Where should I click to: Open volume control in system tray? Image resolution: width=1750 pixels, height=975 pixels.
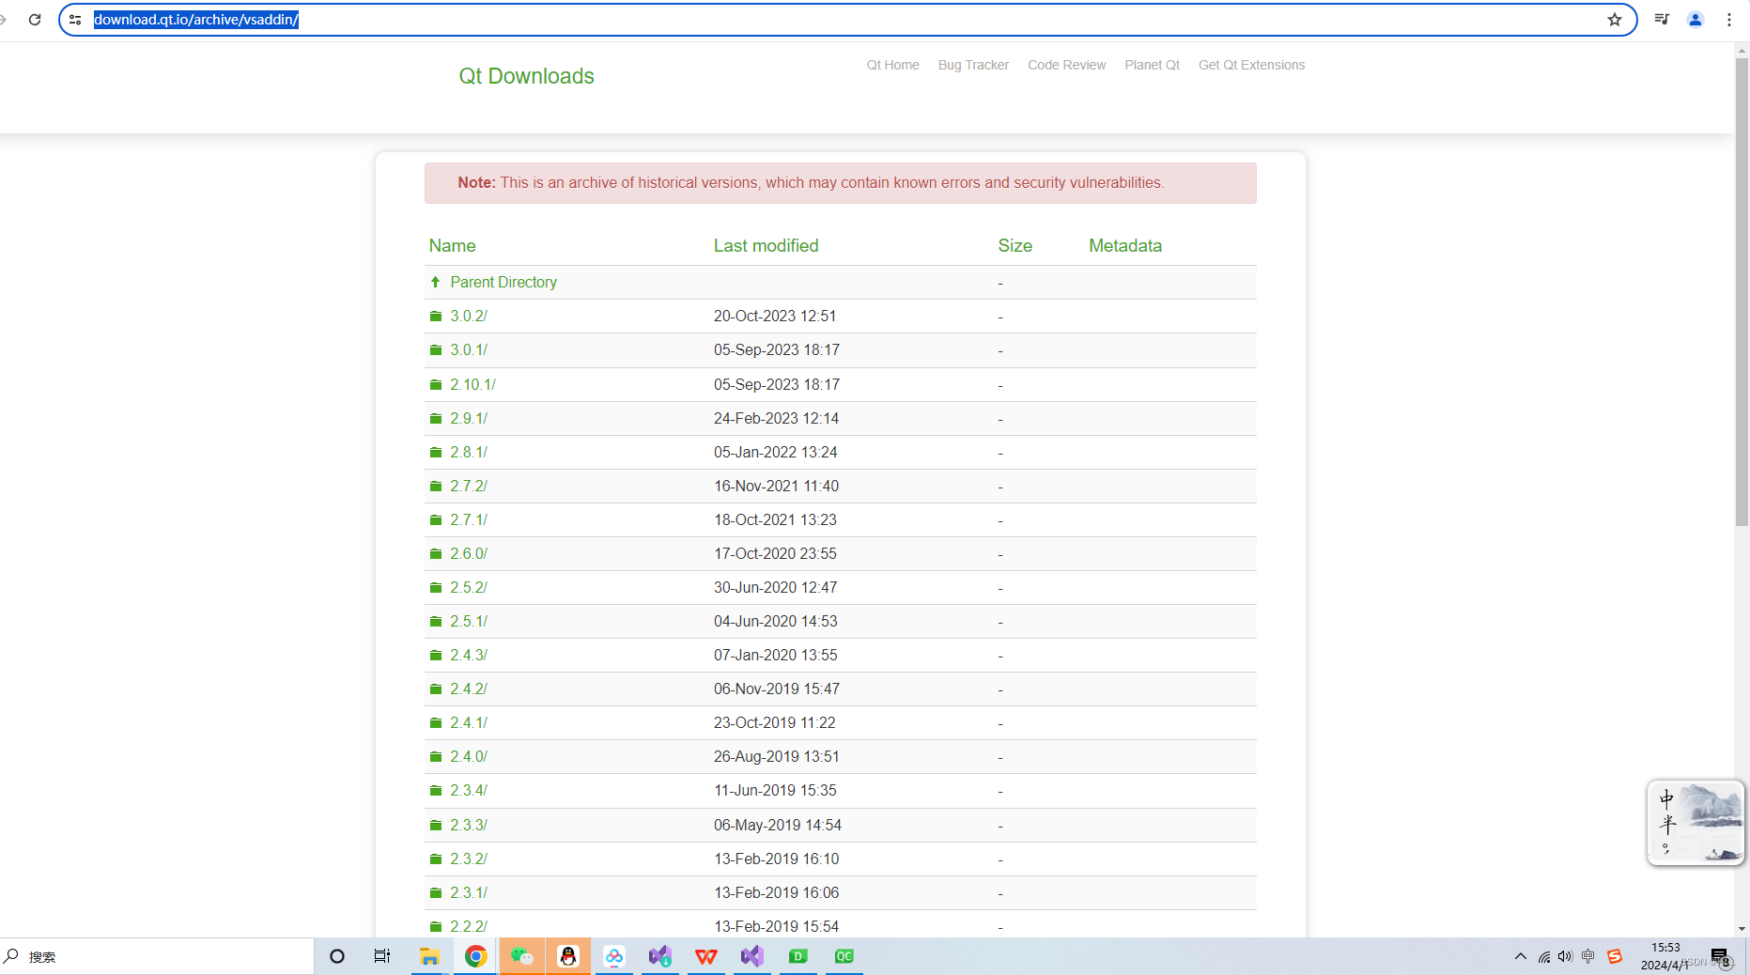[x=1565, y=956]
